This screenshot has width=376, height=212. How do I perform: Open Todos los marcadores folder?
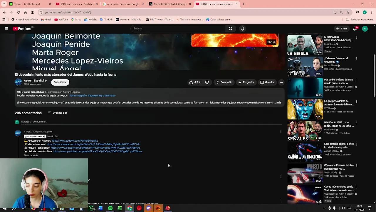pos(360,20)
